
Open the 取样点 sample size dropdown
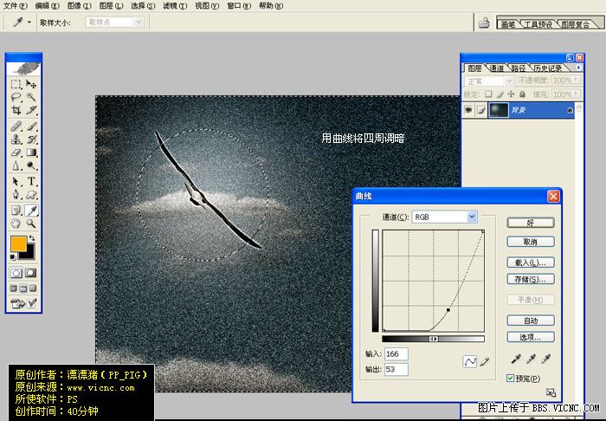pyautogui.click(x=139, y=23)
